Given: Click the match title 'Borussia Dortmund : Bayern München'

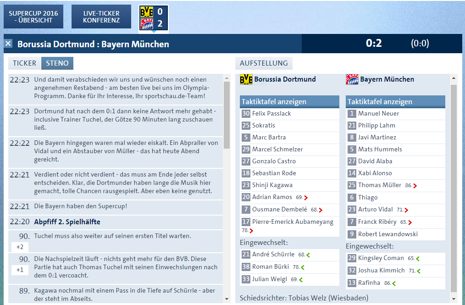Looking at the screenshot, I should coord(93,44).
